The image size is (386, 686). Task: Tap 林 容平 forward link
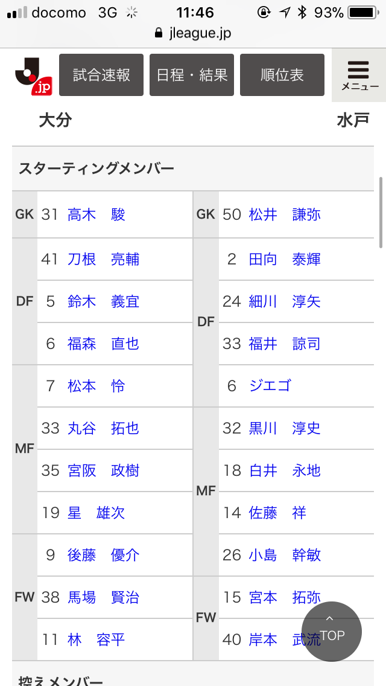96,640
